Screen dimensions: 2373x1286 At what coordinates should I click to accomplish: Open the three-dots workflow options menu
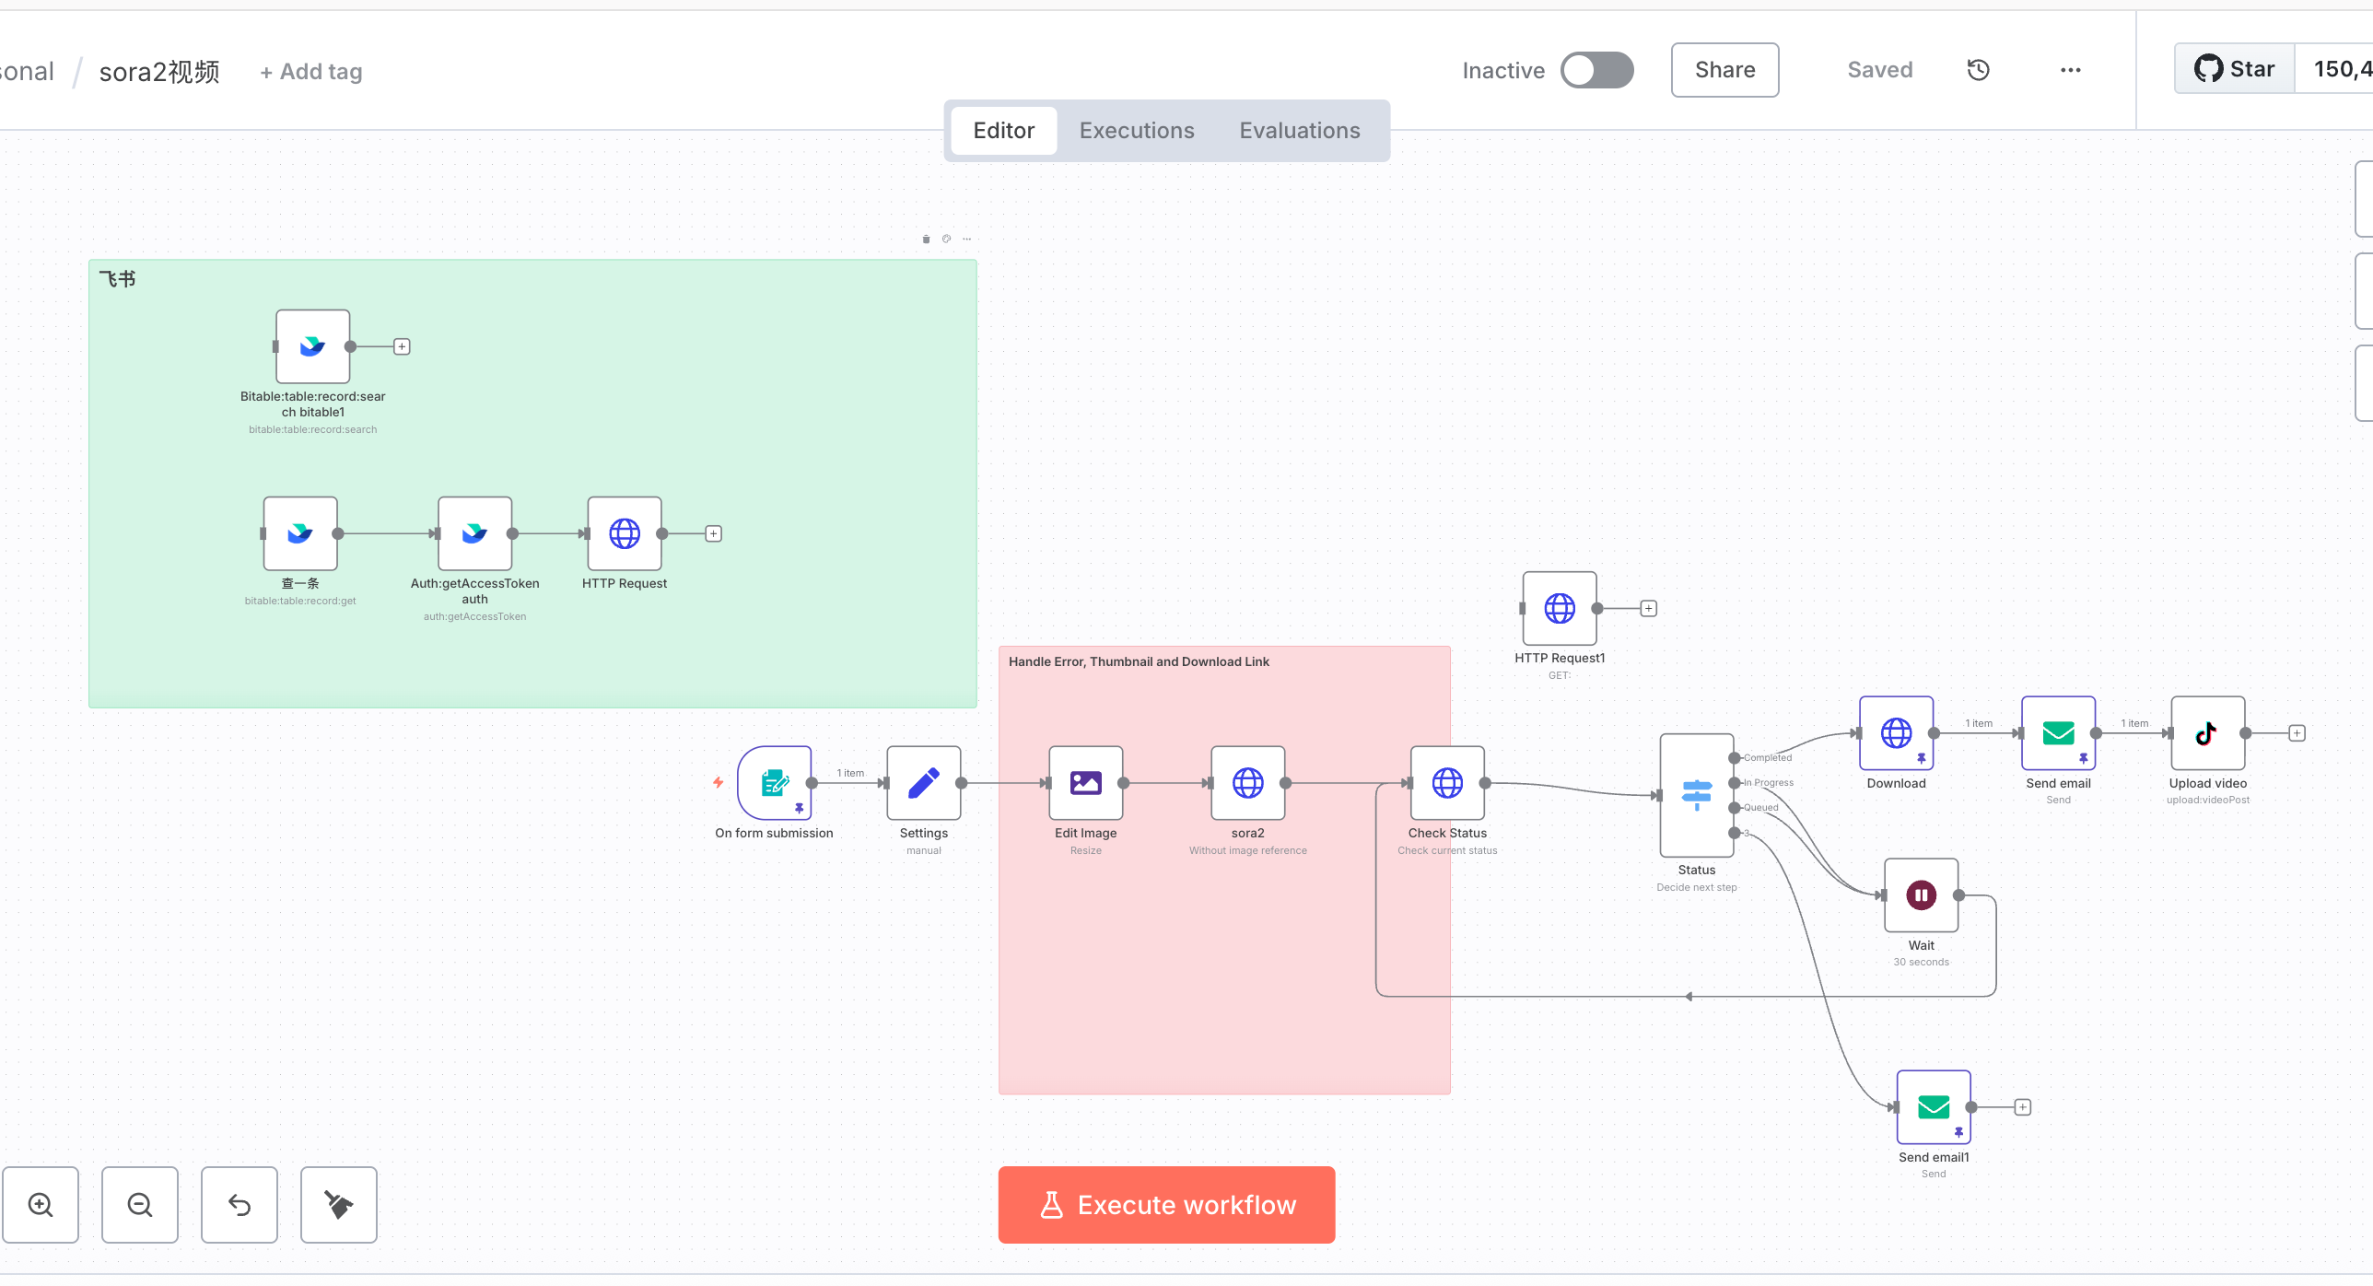coord(2070,70)
